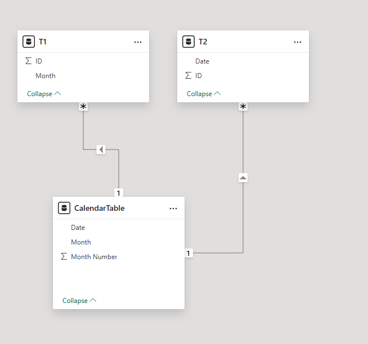Click the T1 table title
368x344 pixels.
coord(42,42)
